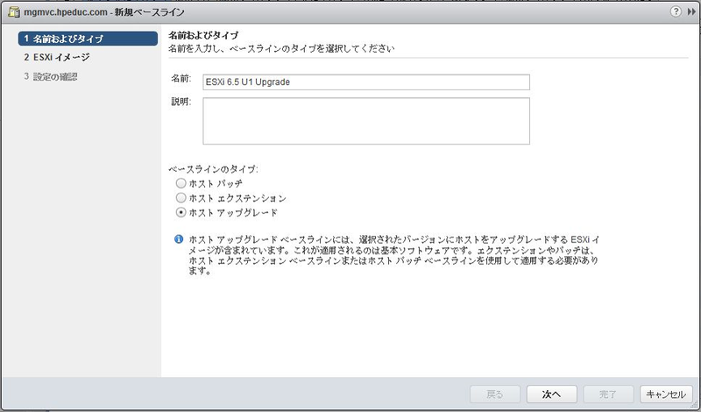Click the 名前およびタイプ page heading
Screen dimensions: 701x412
(203, 35)
